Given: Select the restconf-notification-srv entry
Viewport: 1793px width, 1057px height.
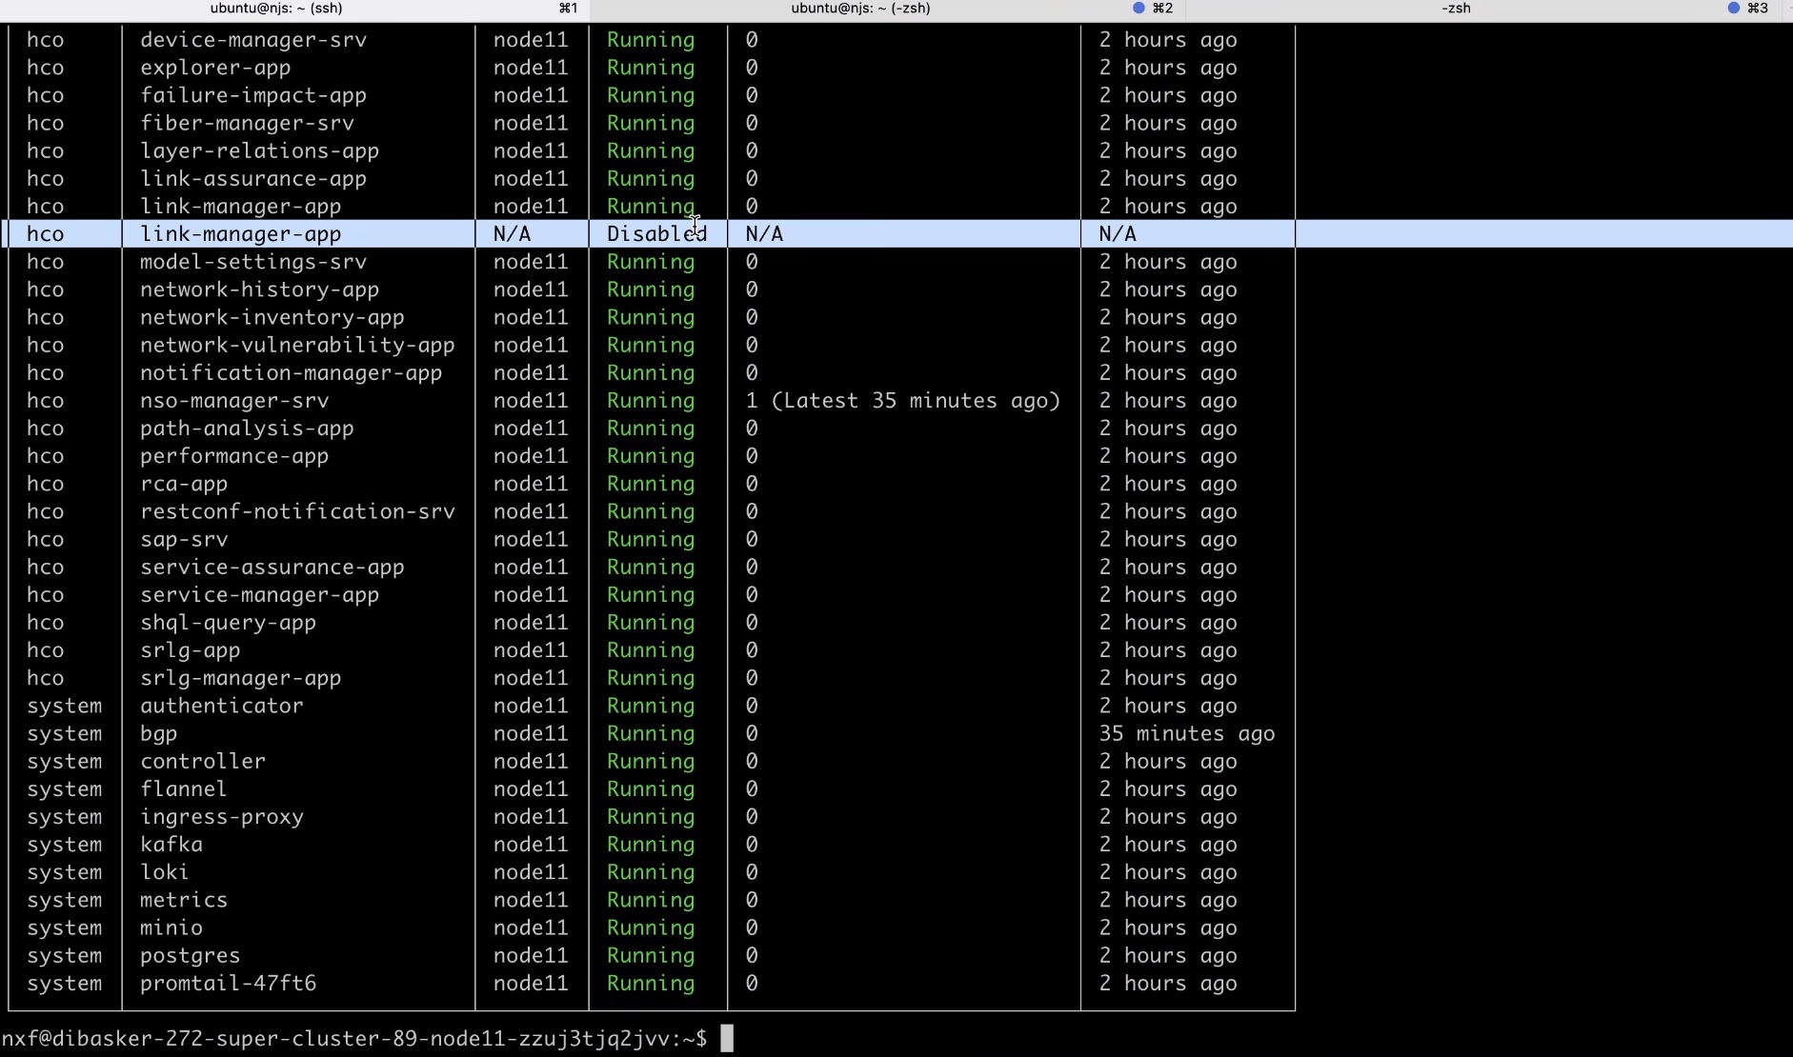Looking at the screenshot, I should (x=297, y=510).
